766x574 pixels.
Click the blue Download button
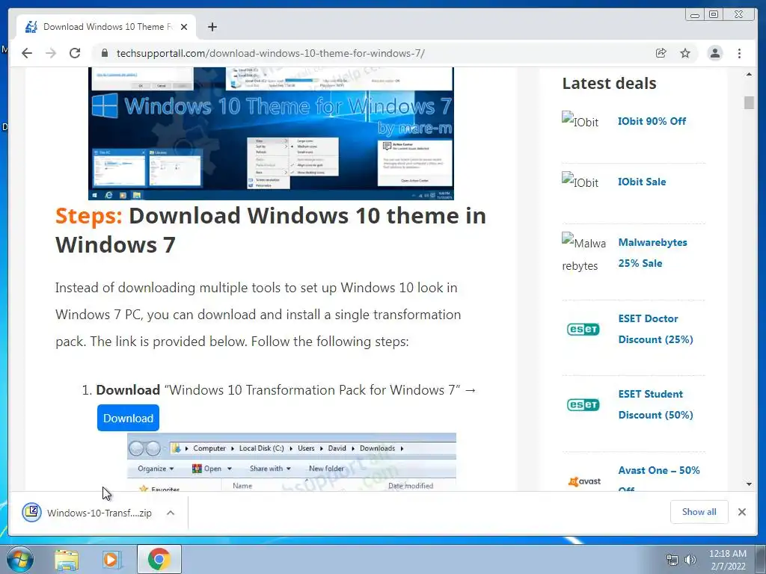128,418
